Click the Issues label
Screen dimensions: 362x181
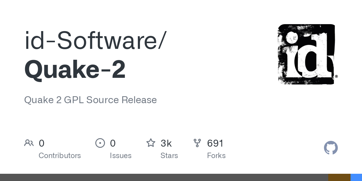(121, 156)
